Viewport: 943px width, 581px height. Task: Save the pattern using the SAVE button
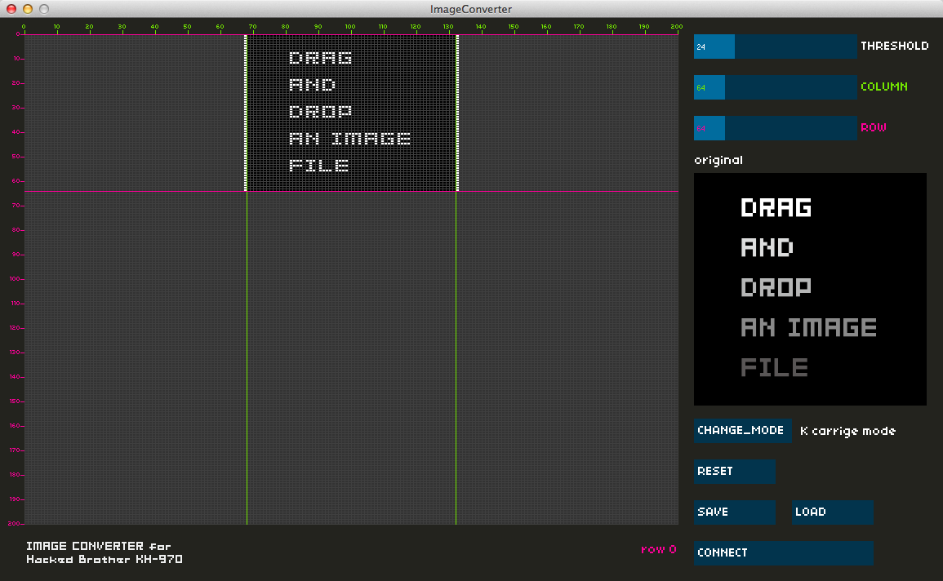pyautogui.click(x=733, y=512)
